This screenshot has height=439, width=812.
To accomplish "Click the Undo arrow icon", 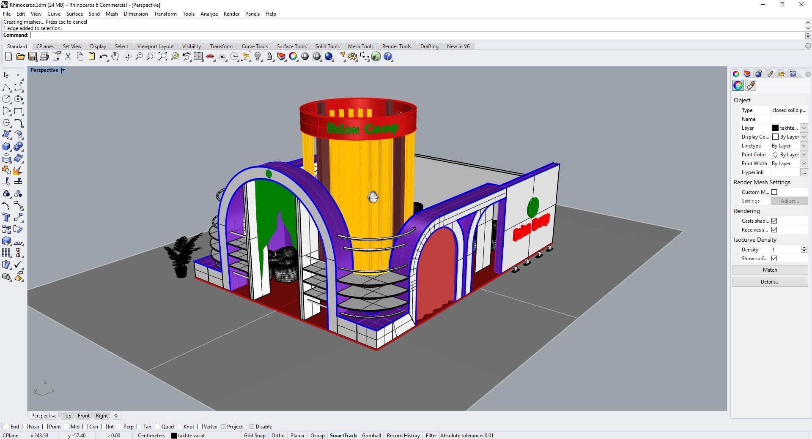I will [103, 56].
